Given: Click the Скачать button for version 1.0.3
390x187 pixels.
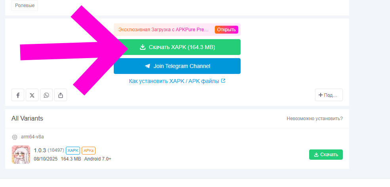Looking at the screenshot, I should pos(326,155).
